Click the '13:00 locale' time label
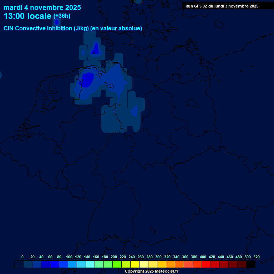 [x=27, y=16]
